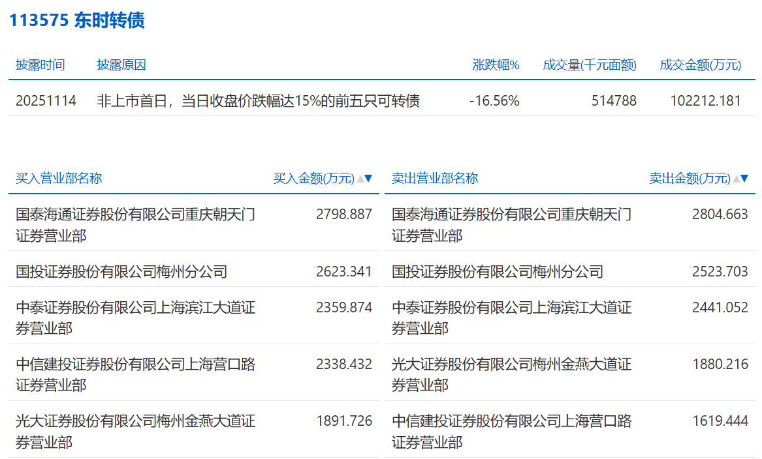762x459 pixels.
Task: Select sell amount 1880.216
Action: (720, 364)
